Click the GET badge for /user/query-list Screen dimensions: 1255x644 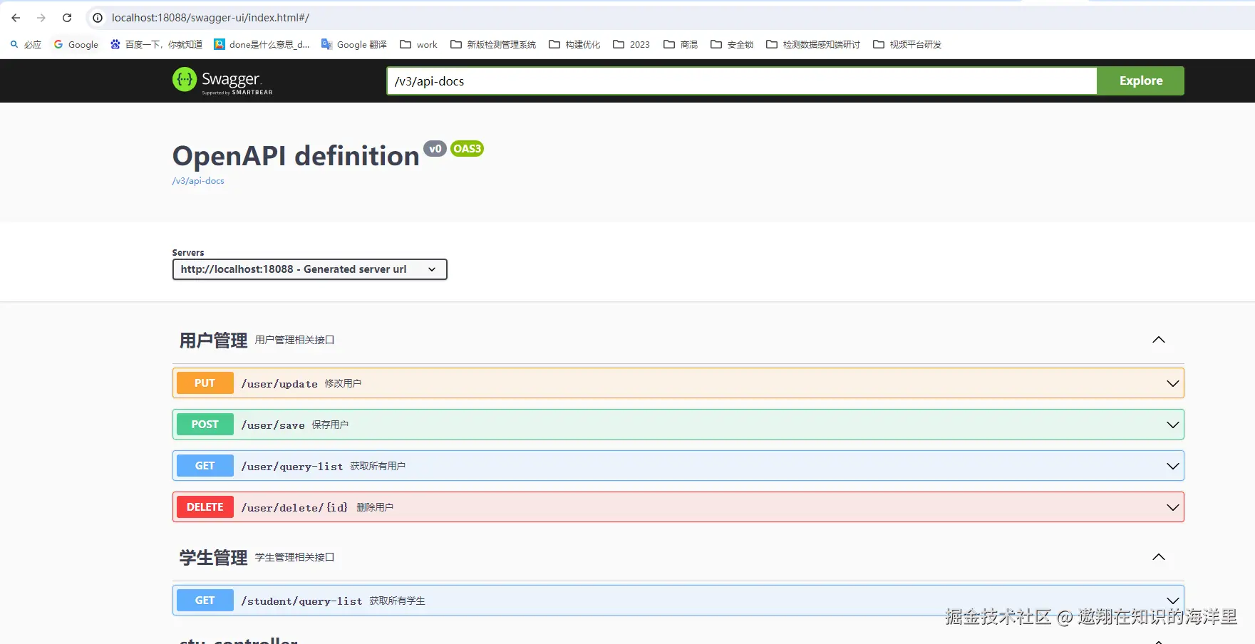coord(205,466)
